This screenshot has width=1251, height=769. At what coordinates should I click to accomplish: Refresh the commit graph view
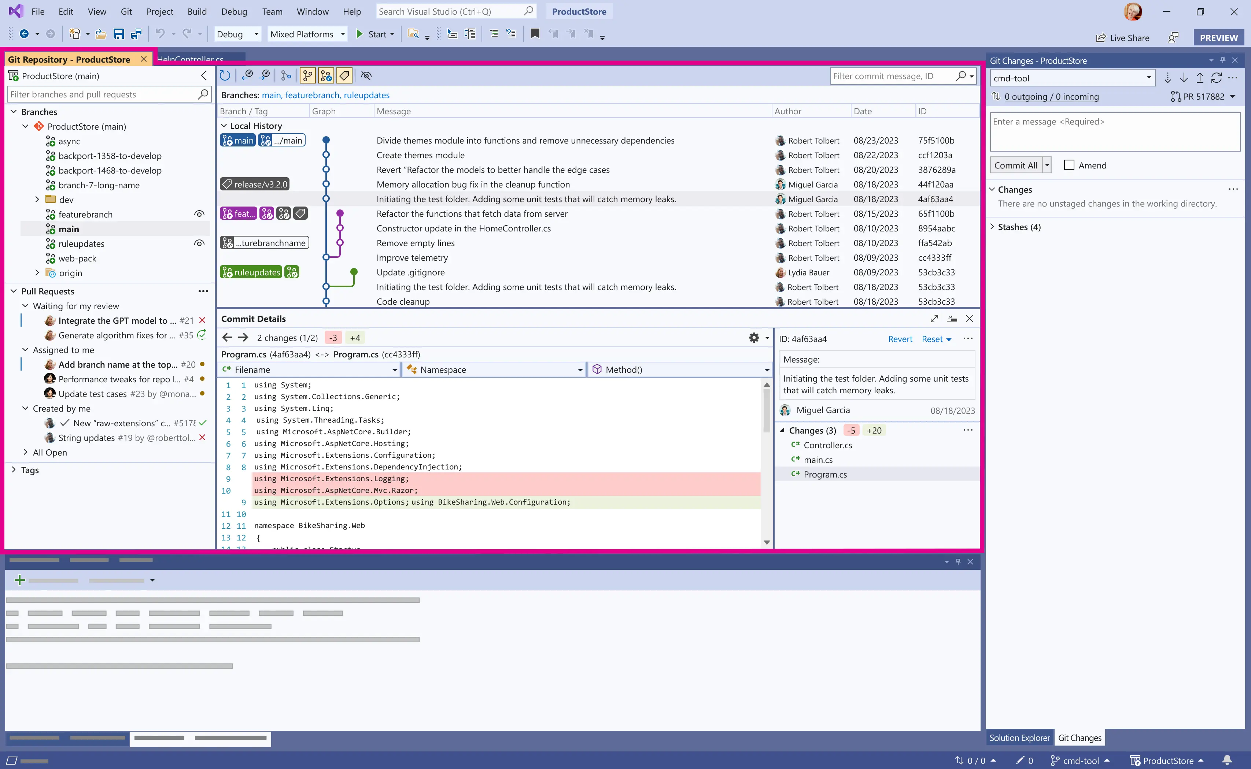click(x=225, y=75)
